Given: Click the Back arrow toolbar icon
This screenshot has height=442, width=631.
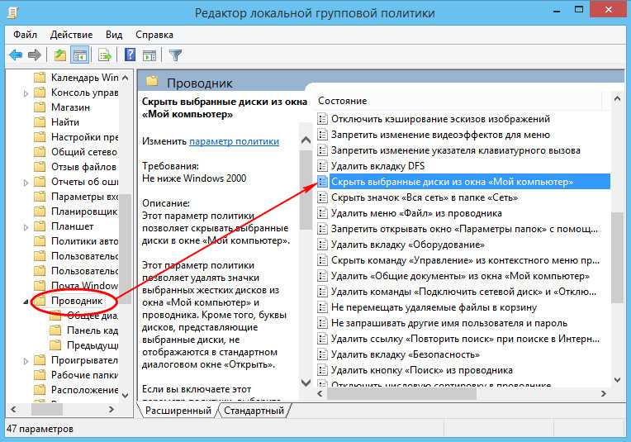Looking at the screenshot, I should click(x=16, y=55).
